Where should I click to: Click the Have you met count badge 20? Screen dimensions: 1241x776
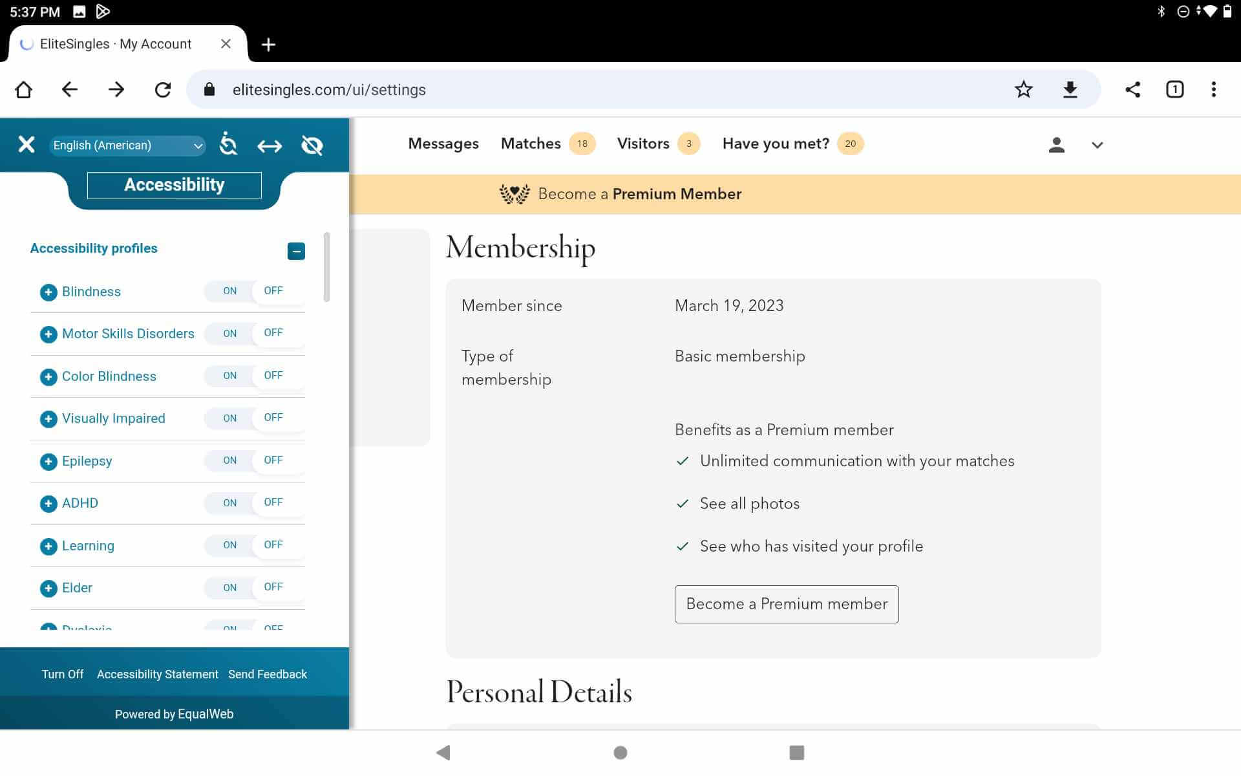tap(851, 144)
